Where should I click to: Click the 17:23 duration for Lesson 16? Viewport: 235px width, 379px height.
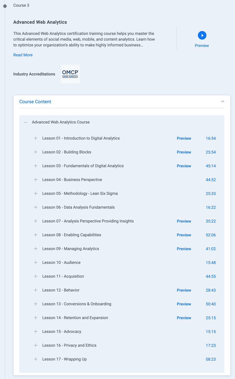[211, 346]
